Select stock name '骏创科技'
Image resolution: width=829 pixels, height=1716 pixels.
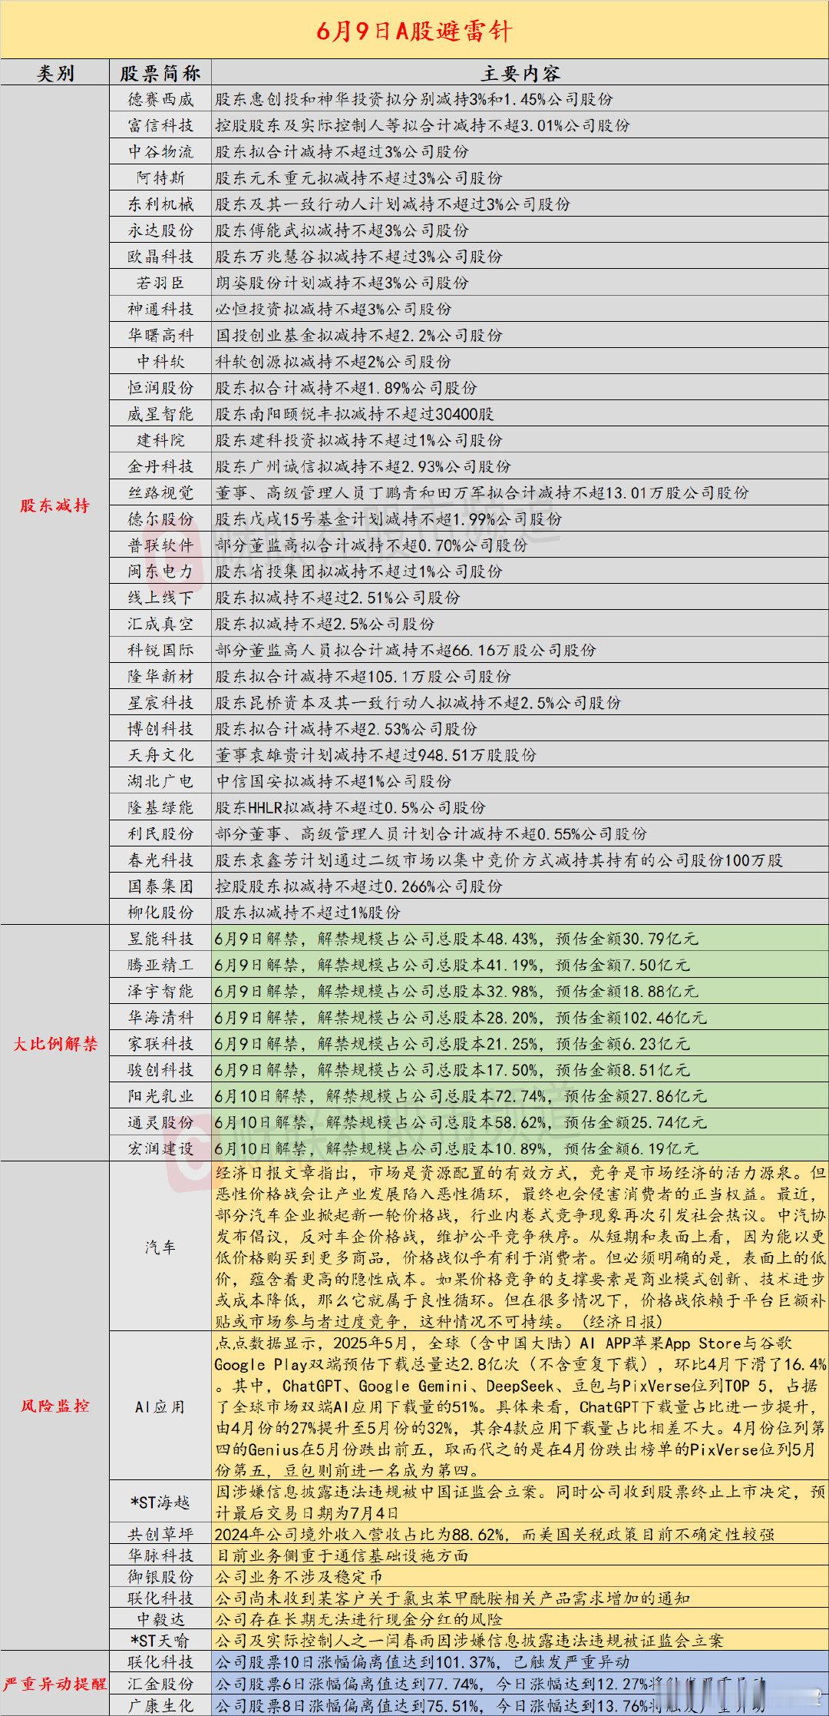click(x=160, y=1070)
